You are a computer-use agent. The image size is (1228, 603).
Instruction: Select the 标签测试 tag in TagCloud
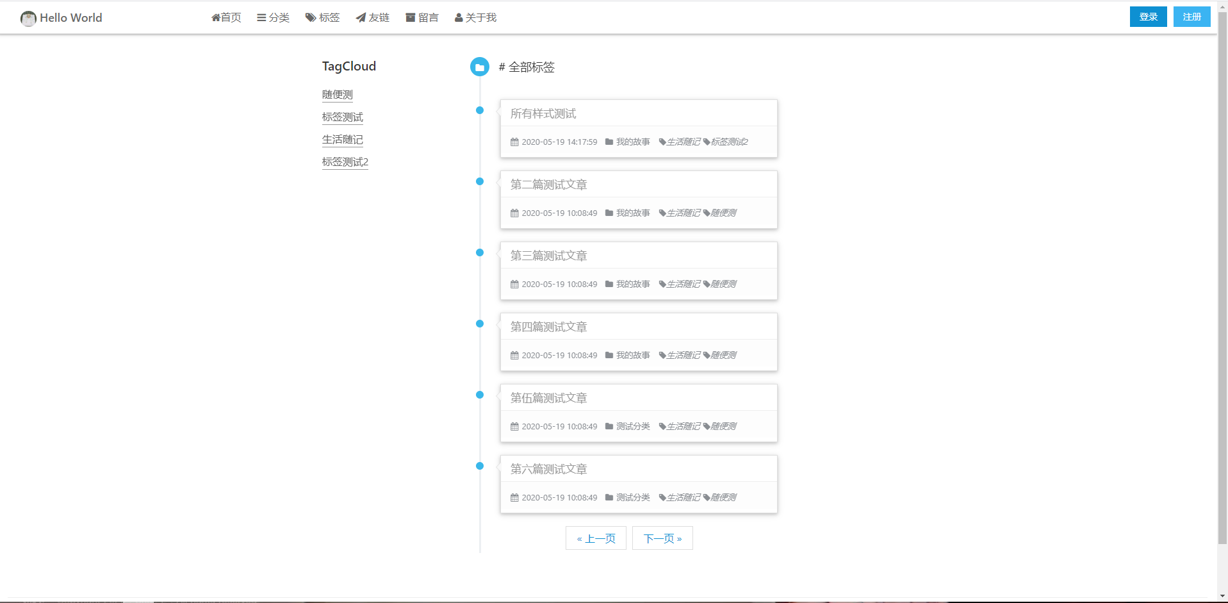(343, 117)
